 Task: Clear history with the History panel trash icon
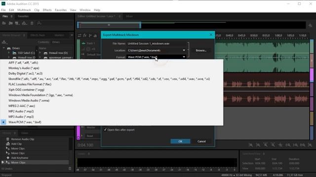70,169
